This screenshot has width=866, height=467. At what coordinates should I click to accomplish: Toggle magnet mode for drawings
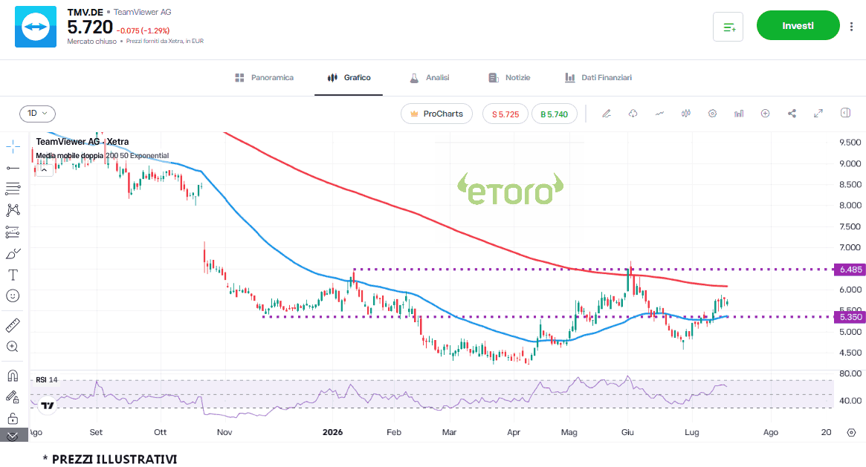(13, 376)
